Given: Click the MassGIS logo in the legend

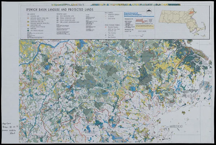Looking at the screenshot, I should [141, 21].
